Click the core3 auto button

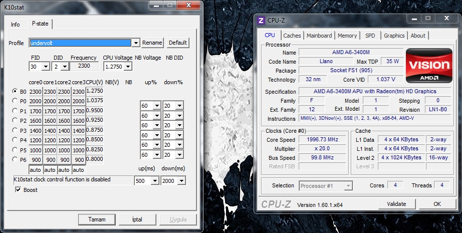(78, 170)
